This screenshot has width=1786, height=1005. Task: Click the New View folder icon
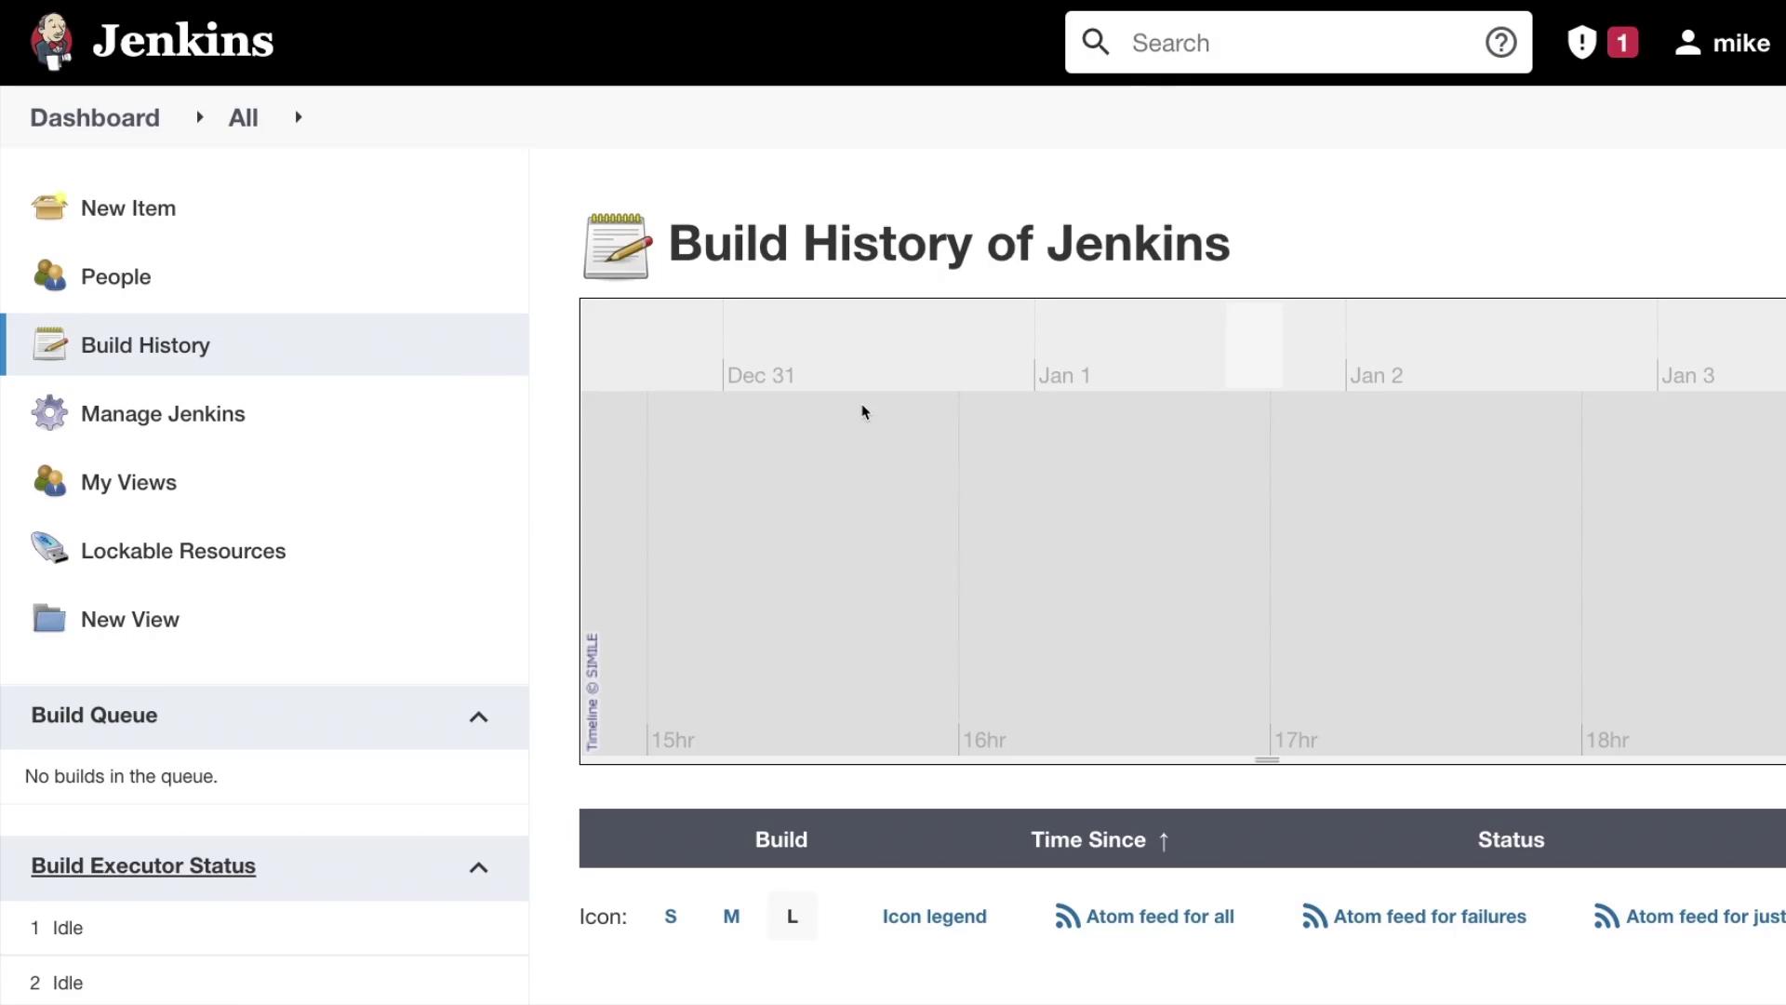pos(49,618)
